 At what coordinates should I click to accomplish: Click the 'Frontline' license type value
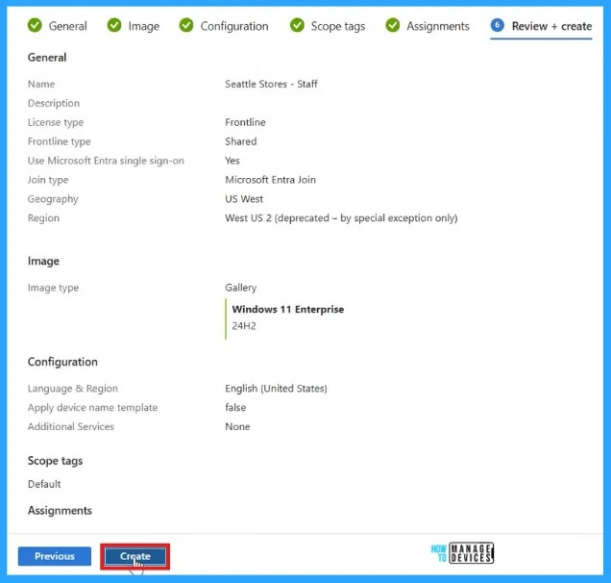[x=245, y=122]
